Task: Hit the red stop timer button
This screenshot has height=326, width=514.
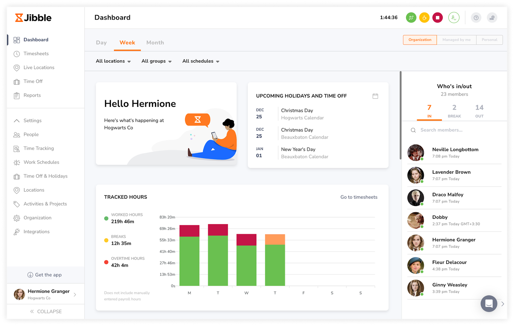Action: pyautogui.click(x=437, y=18)
